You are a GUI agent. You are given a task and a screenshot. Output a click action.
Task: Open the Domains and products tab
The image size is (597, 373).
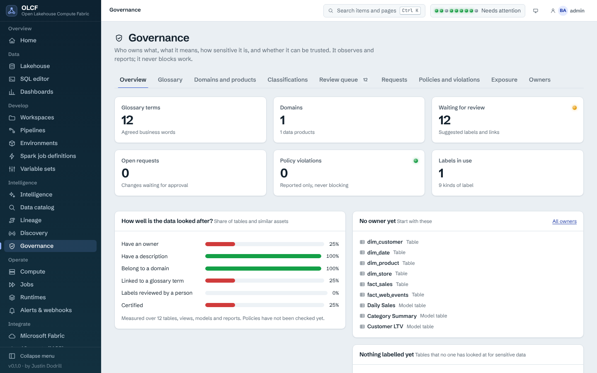pos(225,80)
